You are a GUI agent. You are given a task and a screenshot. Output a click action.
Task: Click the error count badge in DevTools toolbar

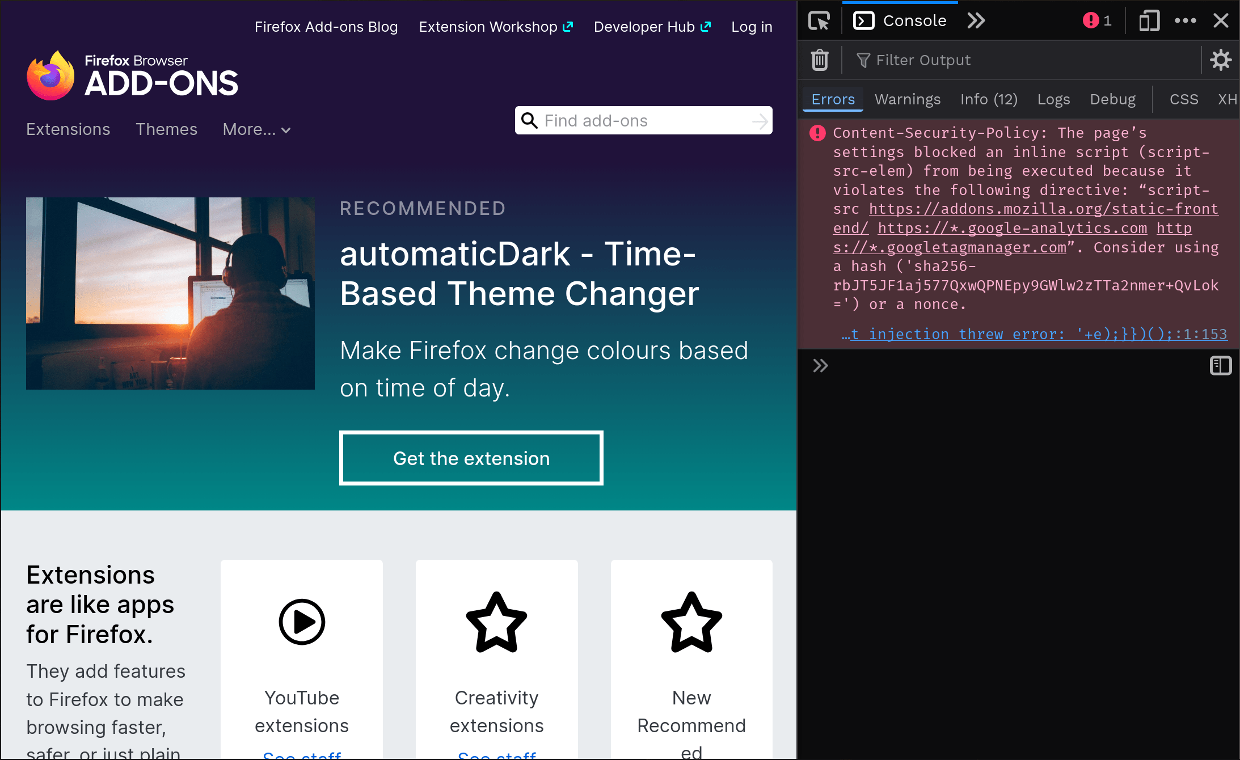point(1096,20)
